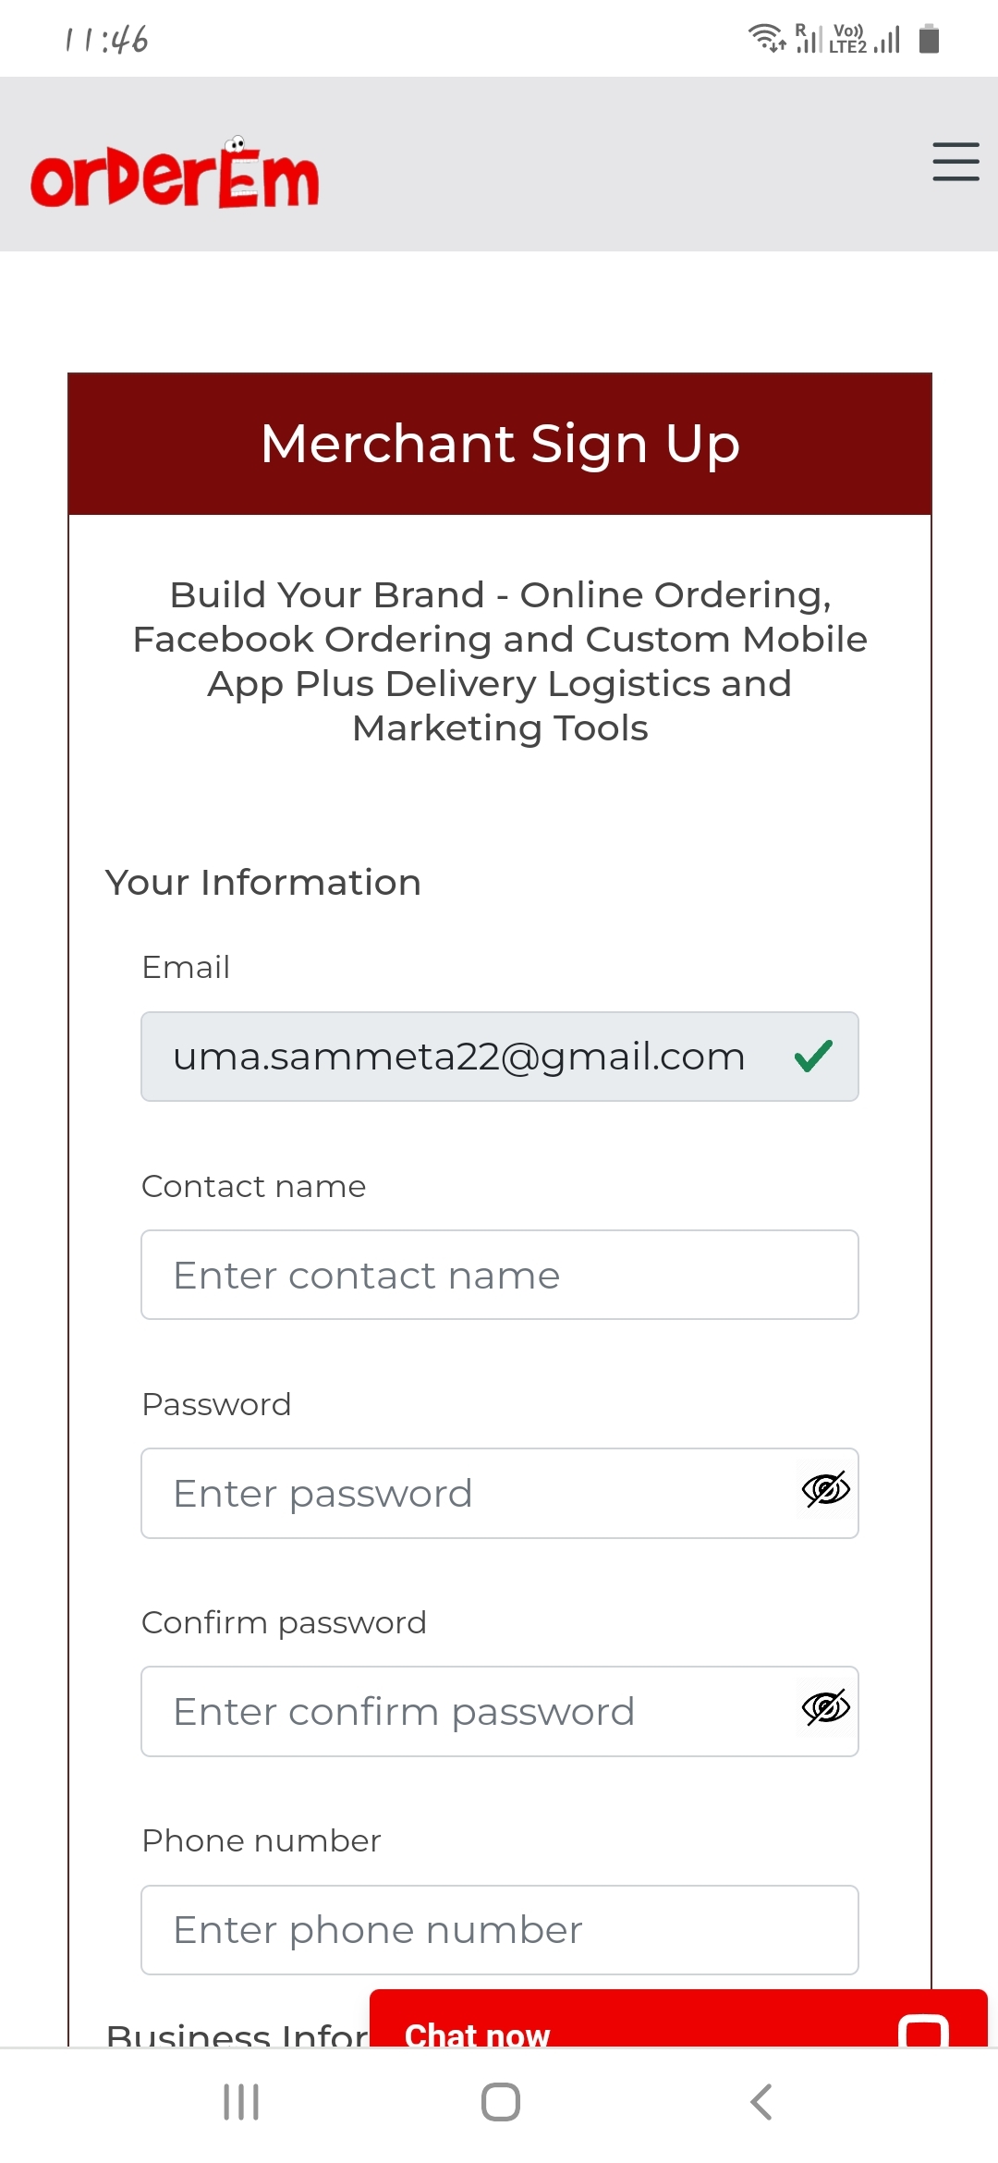The width and height of the screenshot is (998, 2163).
Task: Open the hamburger navigation menu
Action: tap(955, 162)
